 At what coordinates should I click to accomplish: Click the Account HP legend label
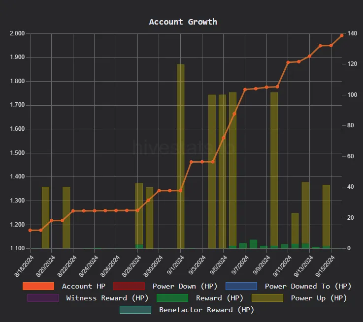(84, 286)
